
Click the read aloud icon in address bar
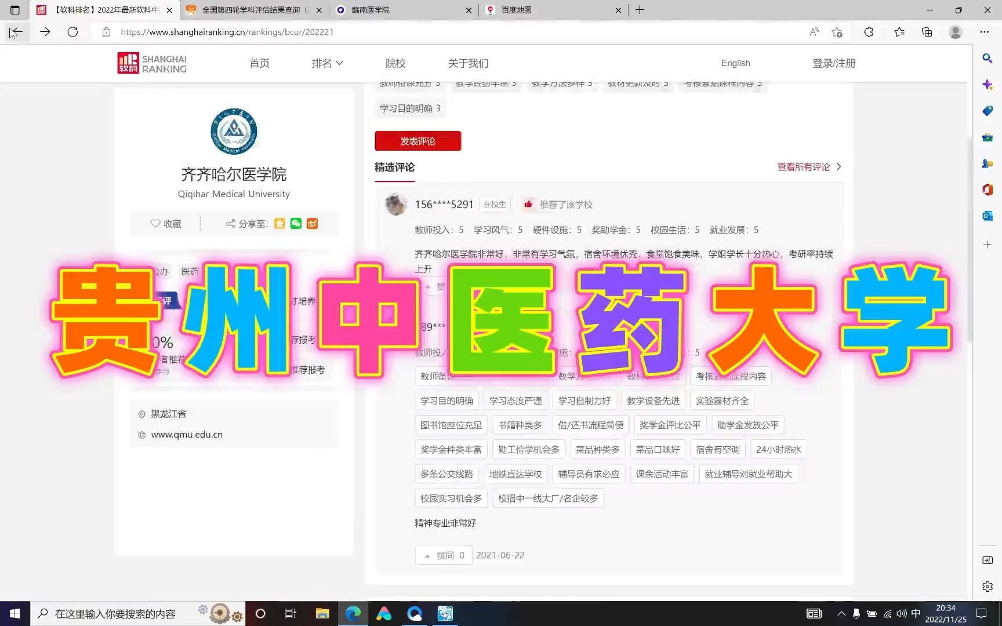click(814, 32)
